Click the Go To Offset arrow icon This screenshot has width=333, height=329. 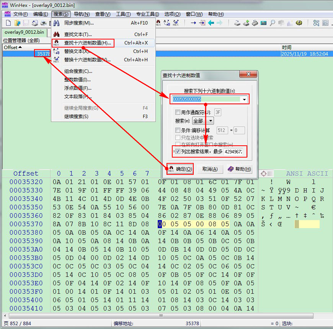tap(193, 23)
